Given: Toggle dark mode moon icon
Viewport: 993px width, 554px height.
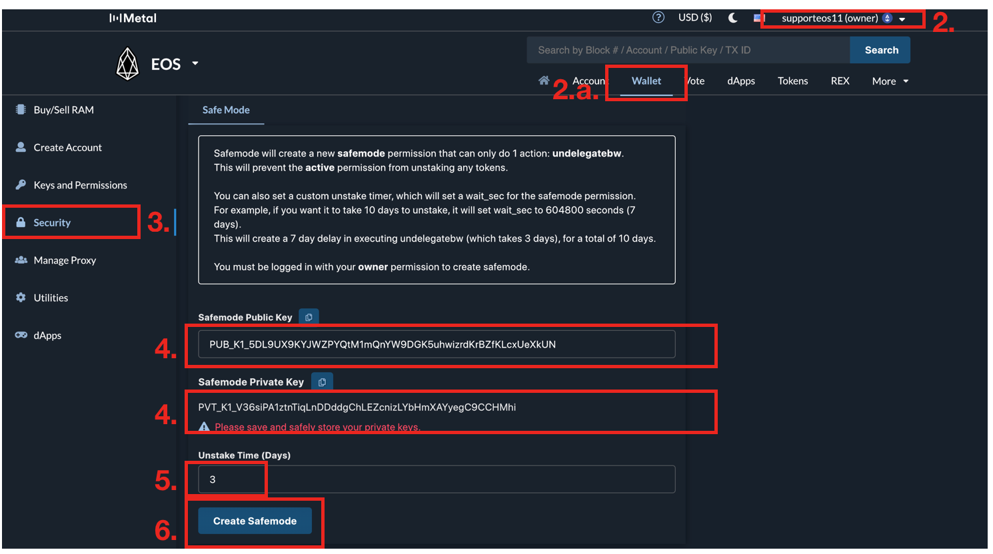Looking at the screenshot, I should 733,18.
